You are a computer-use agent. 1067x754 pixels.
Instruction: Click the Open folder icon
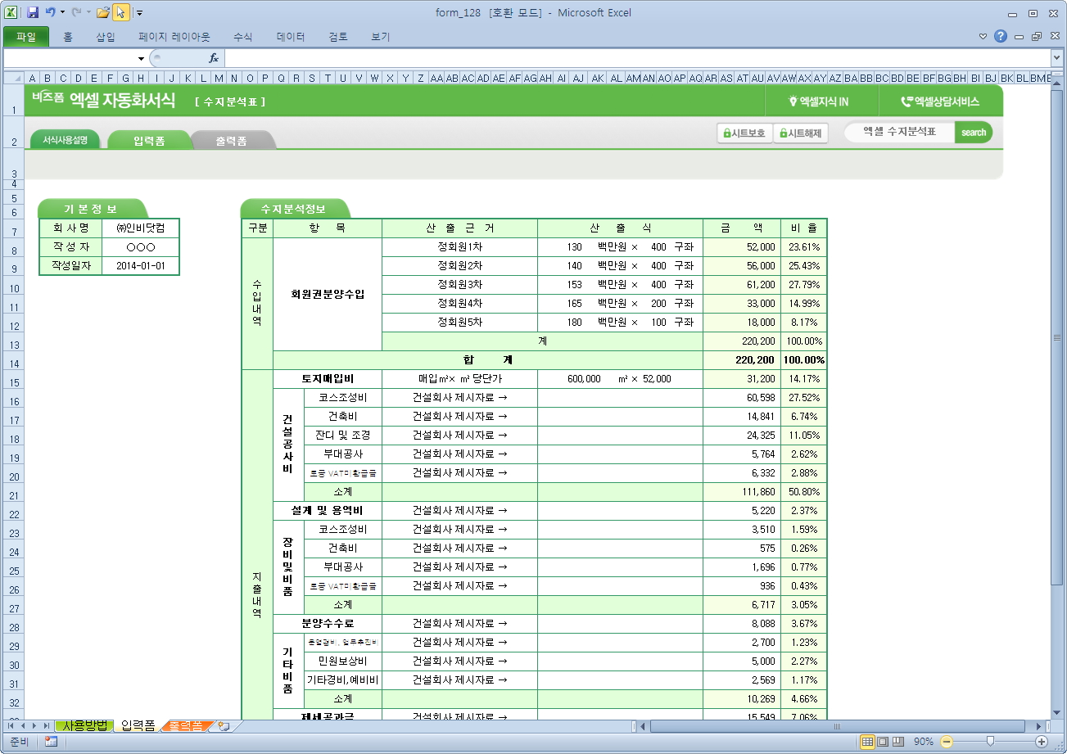point(102,12)
